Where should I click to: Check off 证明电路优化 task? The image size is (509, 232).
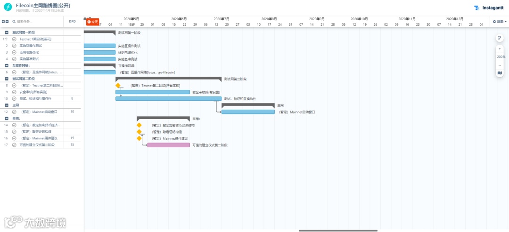tap(14, 52)
